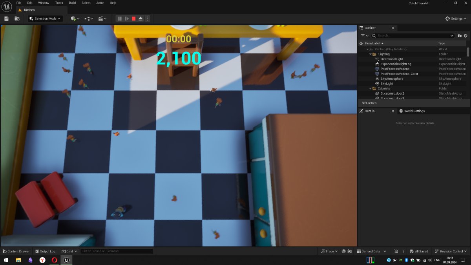Stop the play-in-editor session

click(x=133, y=18)
